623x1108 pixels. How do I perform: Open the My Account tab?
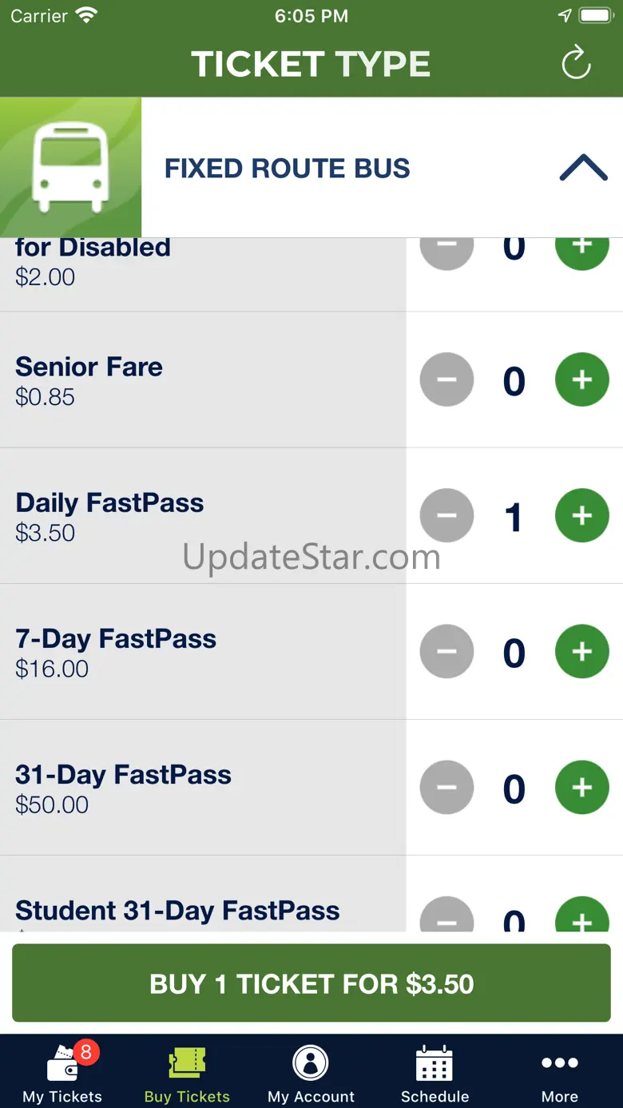pos(311,1073)
